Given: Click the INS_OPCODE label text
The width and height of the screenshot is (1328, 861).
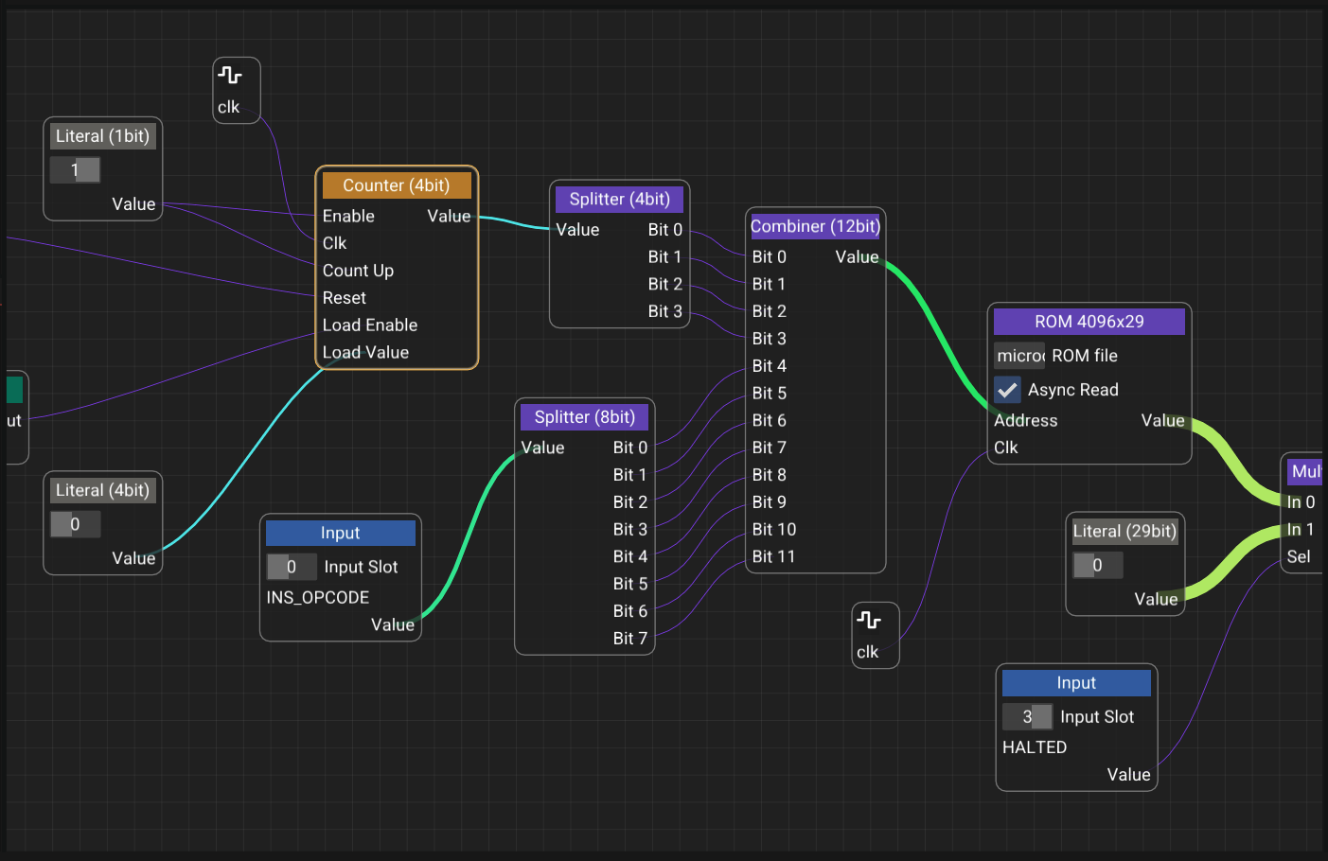Looking at the screenshot, I should coord(318,598).
